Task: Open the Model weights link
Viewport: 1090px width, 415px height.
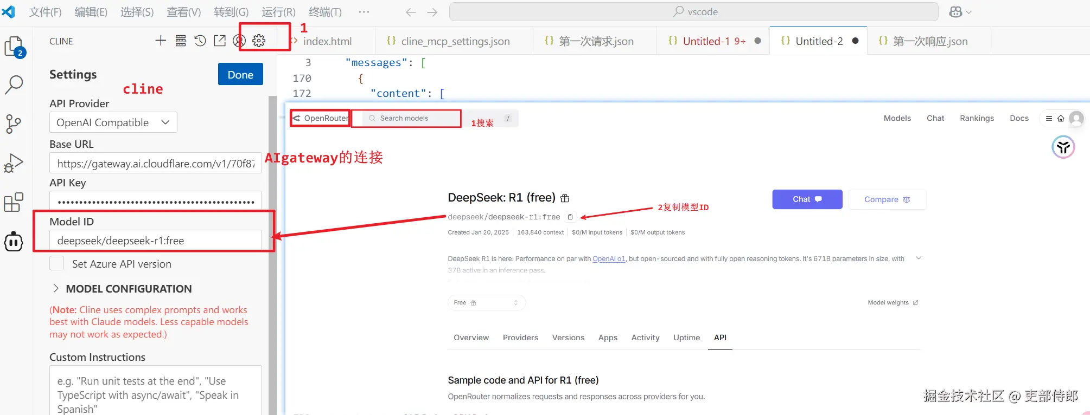Action: pyautogui.click(x=893, y=303)
